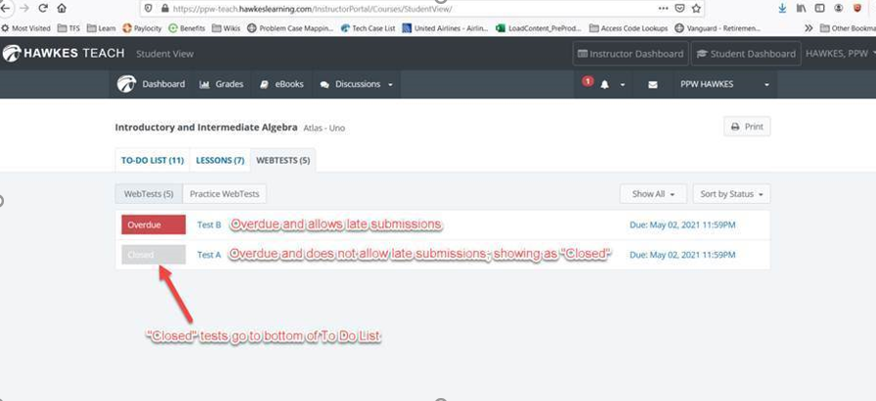
Task: Open the Downloads arrow panel
Action: [x=783, y=9]
